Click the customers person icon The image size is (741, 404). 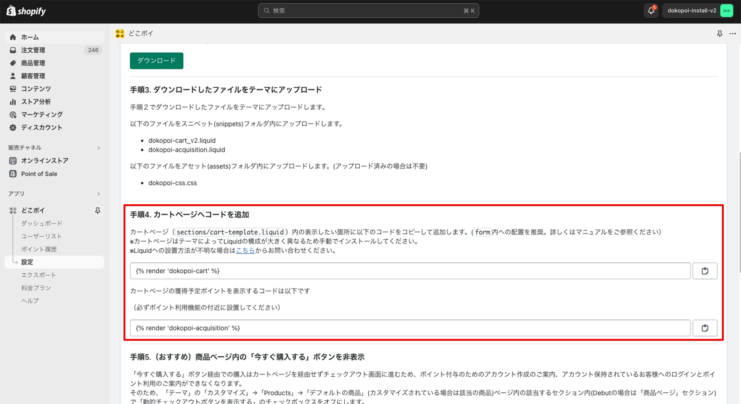[x=13, y=76]
